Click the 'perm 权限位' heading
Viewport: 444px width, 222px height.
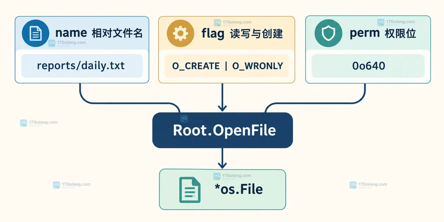click(383, 34)
